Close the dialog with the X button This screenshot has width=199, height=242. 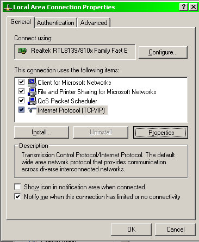tap(194, 7)
